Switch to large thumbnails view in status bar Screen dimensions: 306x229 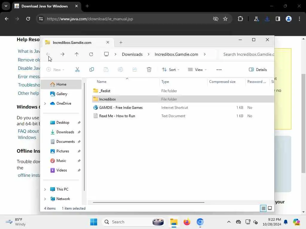coord(270,208)
